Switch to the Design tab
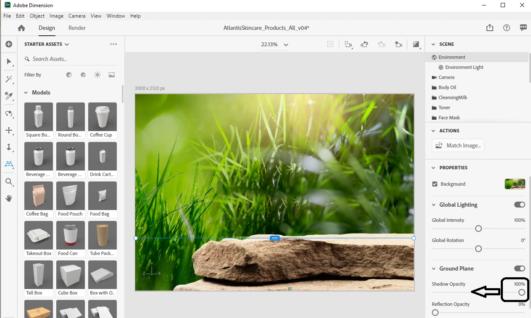531x318 pixels. [47, 28]
